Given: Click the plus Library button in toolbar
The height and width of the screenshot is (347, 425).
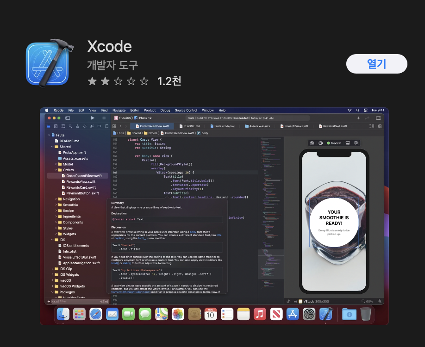Looking at the screenshot, I should pyautogui.click(x=358, y=118).
